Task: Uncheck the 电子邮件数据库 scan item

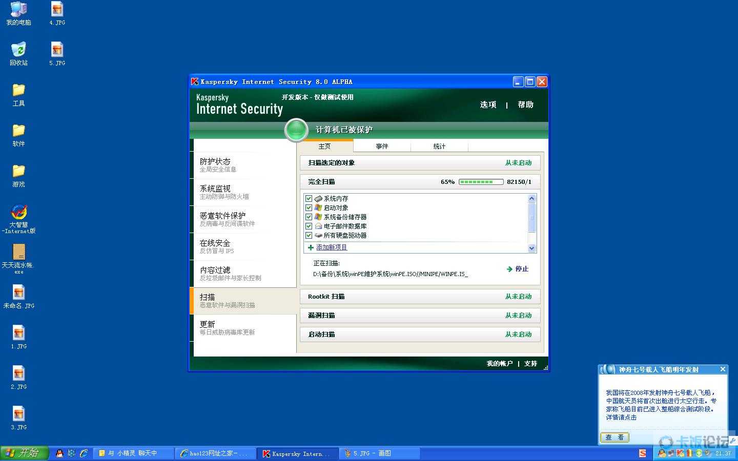Action: (x=309, y=226)
